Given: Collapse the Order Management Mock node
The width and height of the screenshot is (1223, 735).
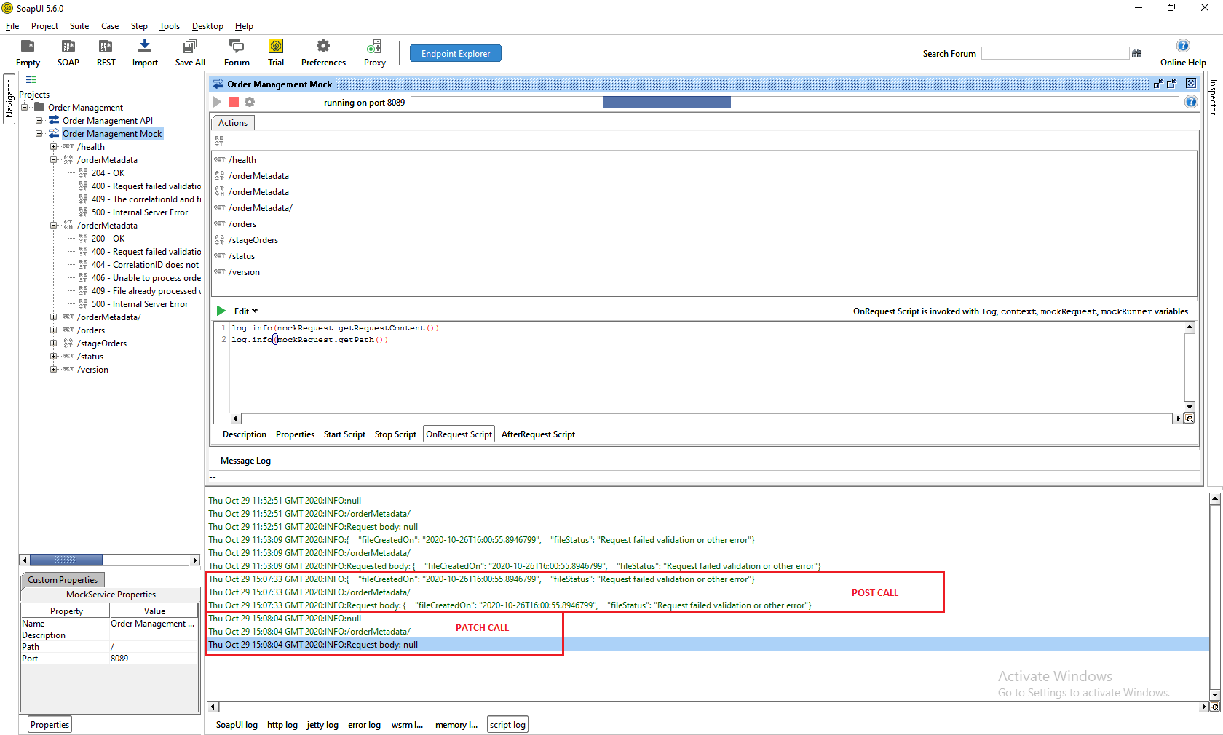Looking at the screenshot, I should (x=39, y=134).
